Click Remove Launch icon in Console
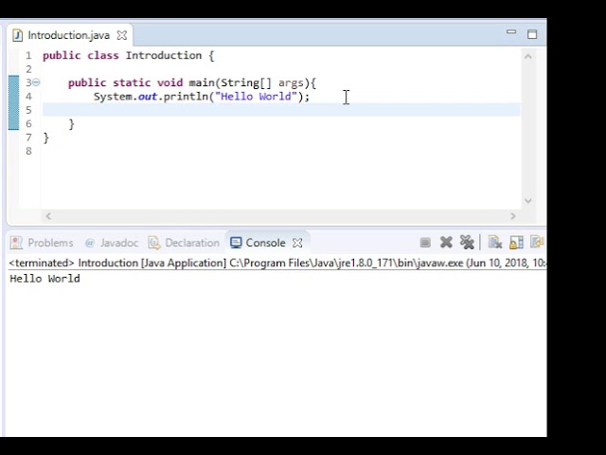This screenshot has width=606, height=455. [x=446, y=243]
